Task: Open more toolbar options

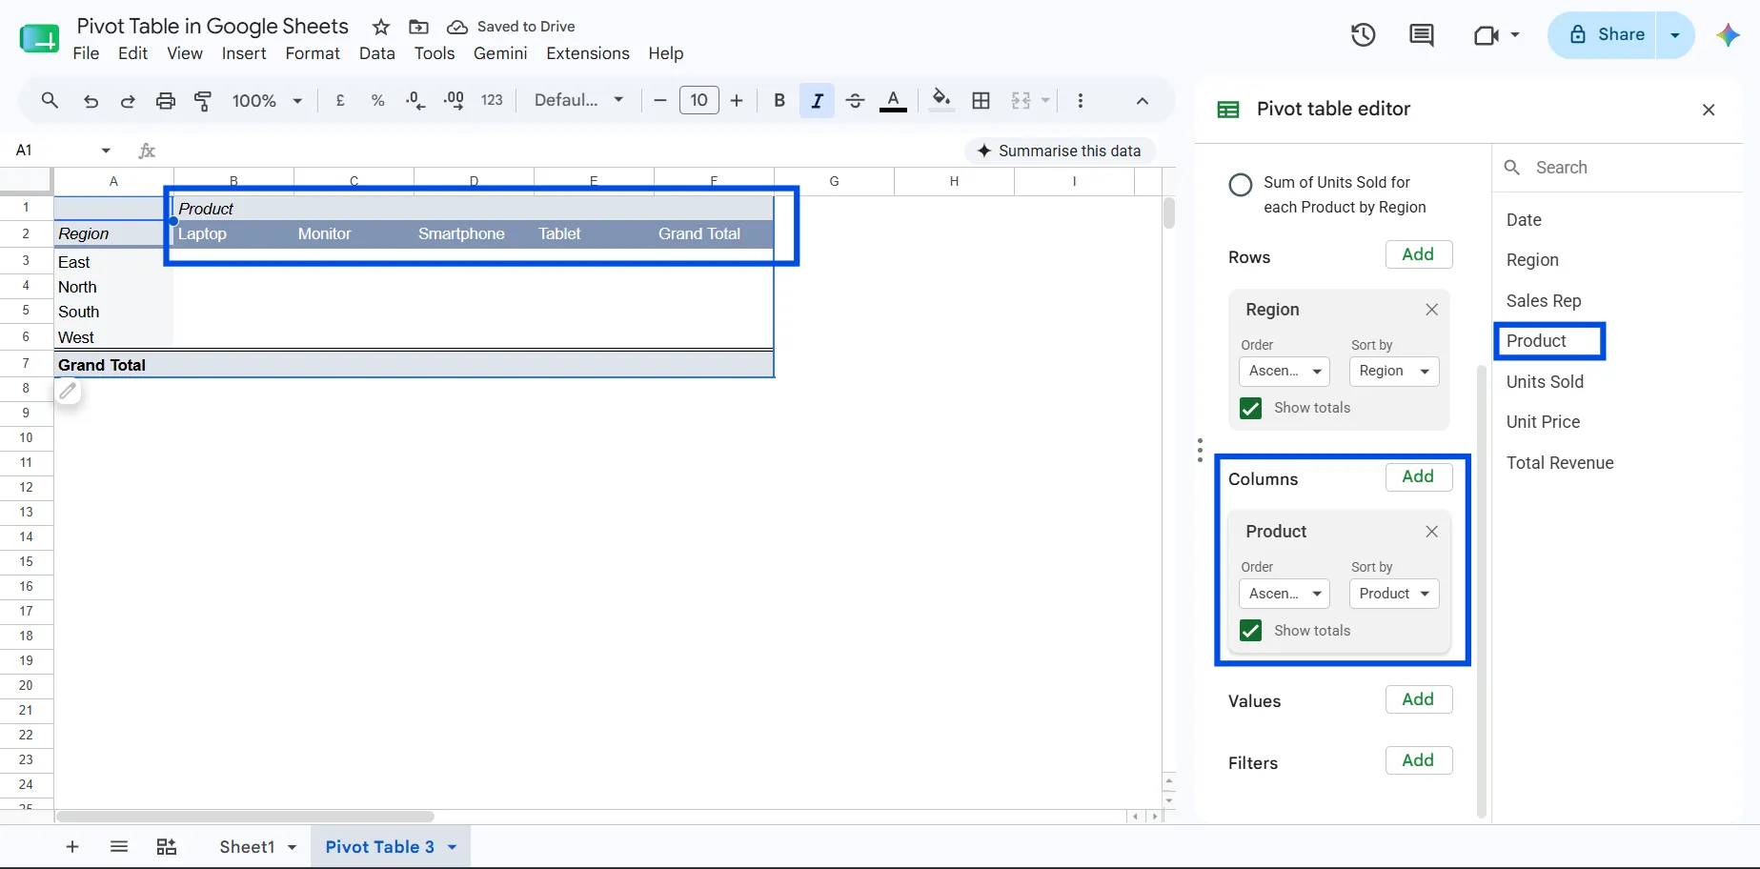Action: coord(1080,100)
